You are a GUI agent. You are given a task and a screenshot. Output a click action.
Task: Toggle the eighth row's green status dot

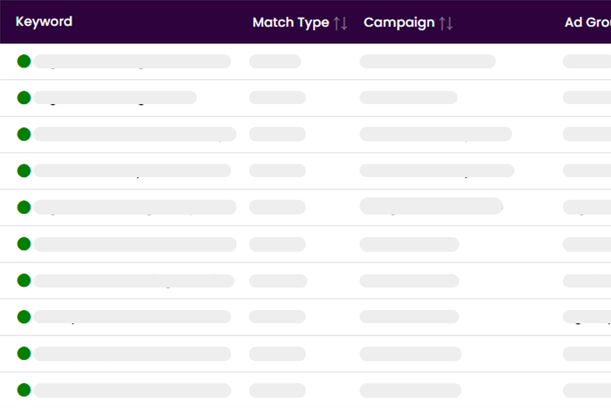pyautogui.click(x=24, y=317)
